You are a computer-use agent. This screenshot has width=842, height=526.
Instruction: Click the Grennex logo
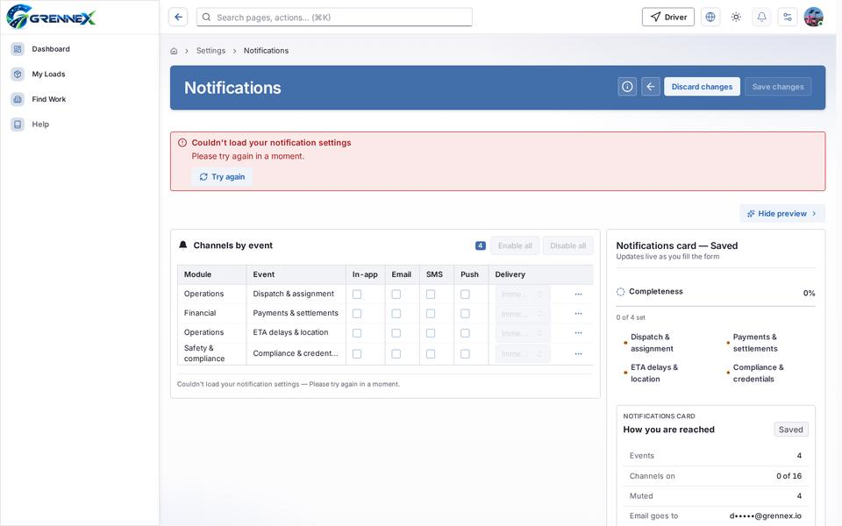pyautogui.click(x=51, y=18)
